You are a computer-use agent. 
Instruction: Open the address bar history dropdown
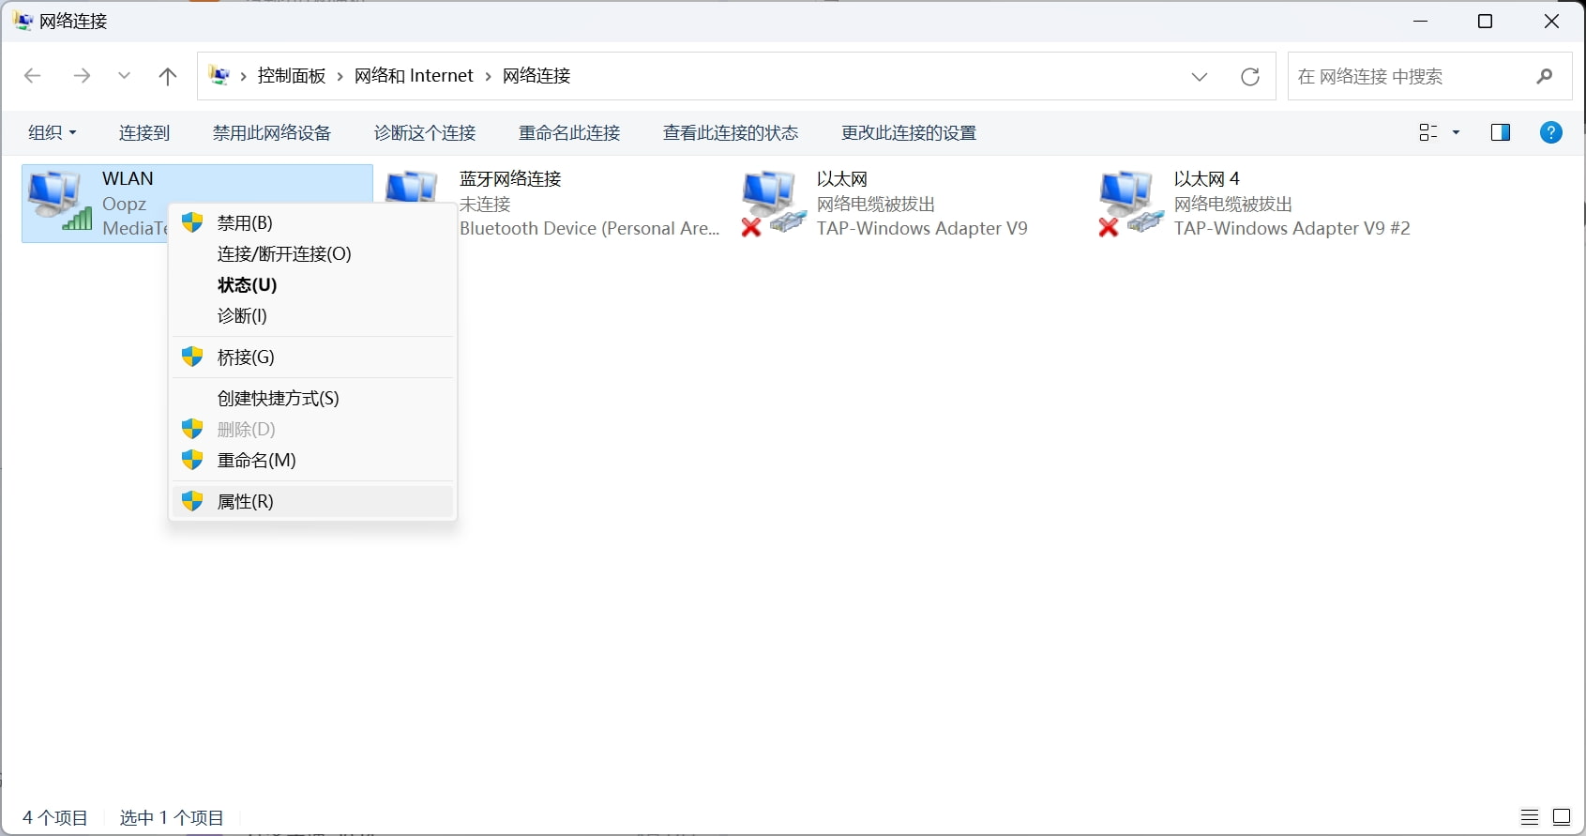click(x=1199, y=77)
